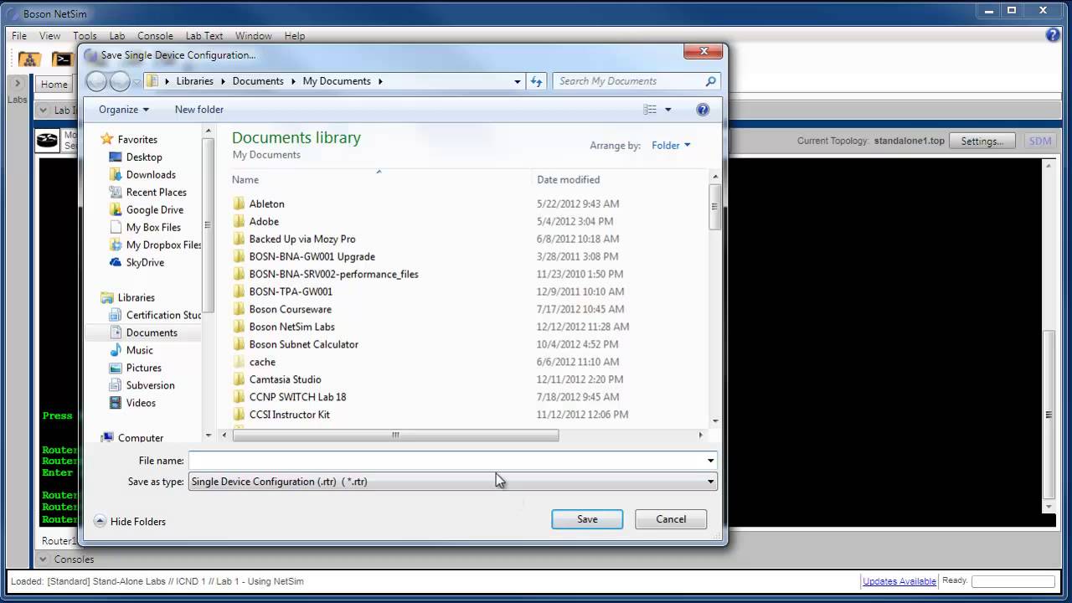
Task: Click the search magnifier icon
Action: point(711,81)
